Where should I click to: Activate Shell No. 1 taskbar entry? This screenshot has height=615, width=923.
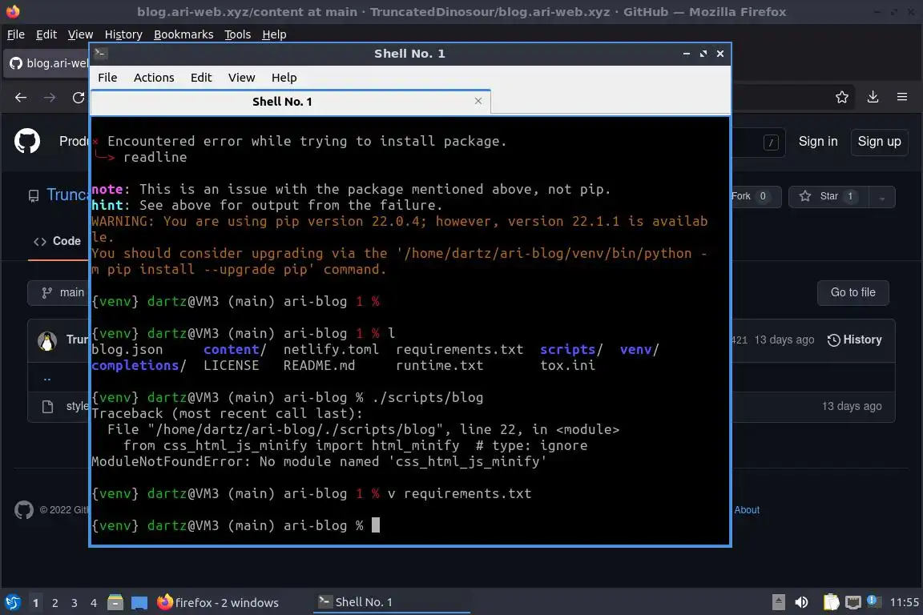pos(391,602)
